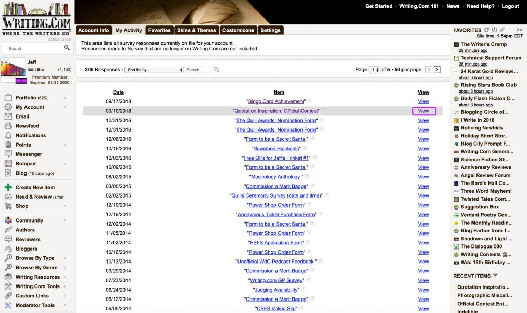Expand the Portfolio submenu arrow
Image resolution: width=527 pixels, height=313 pixels.
(x=65, y=98)
